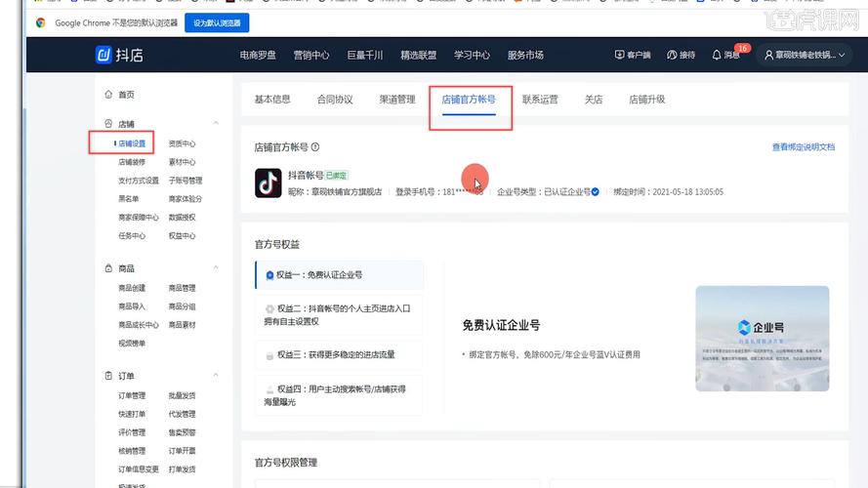Open 电商罗盘 in the top navigation
The height and width of the screenshot is (488, 868).
point(258,55)
